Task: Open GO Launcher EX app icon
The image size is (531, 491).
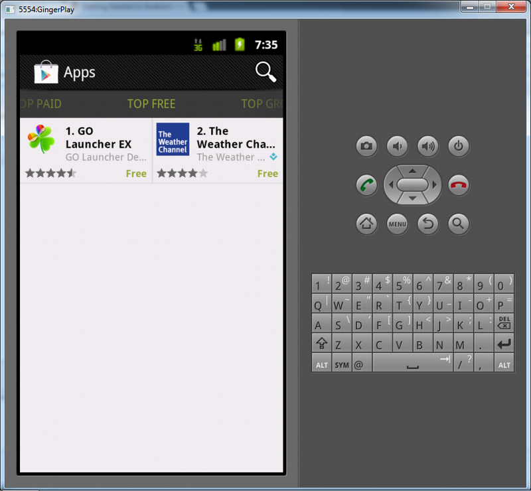Action: tap(41, 139)
